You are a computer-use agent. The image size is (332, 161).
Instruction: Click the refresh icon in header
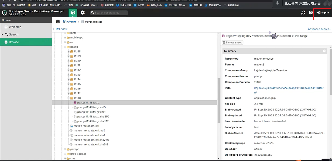coord(303,13)
